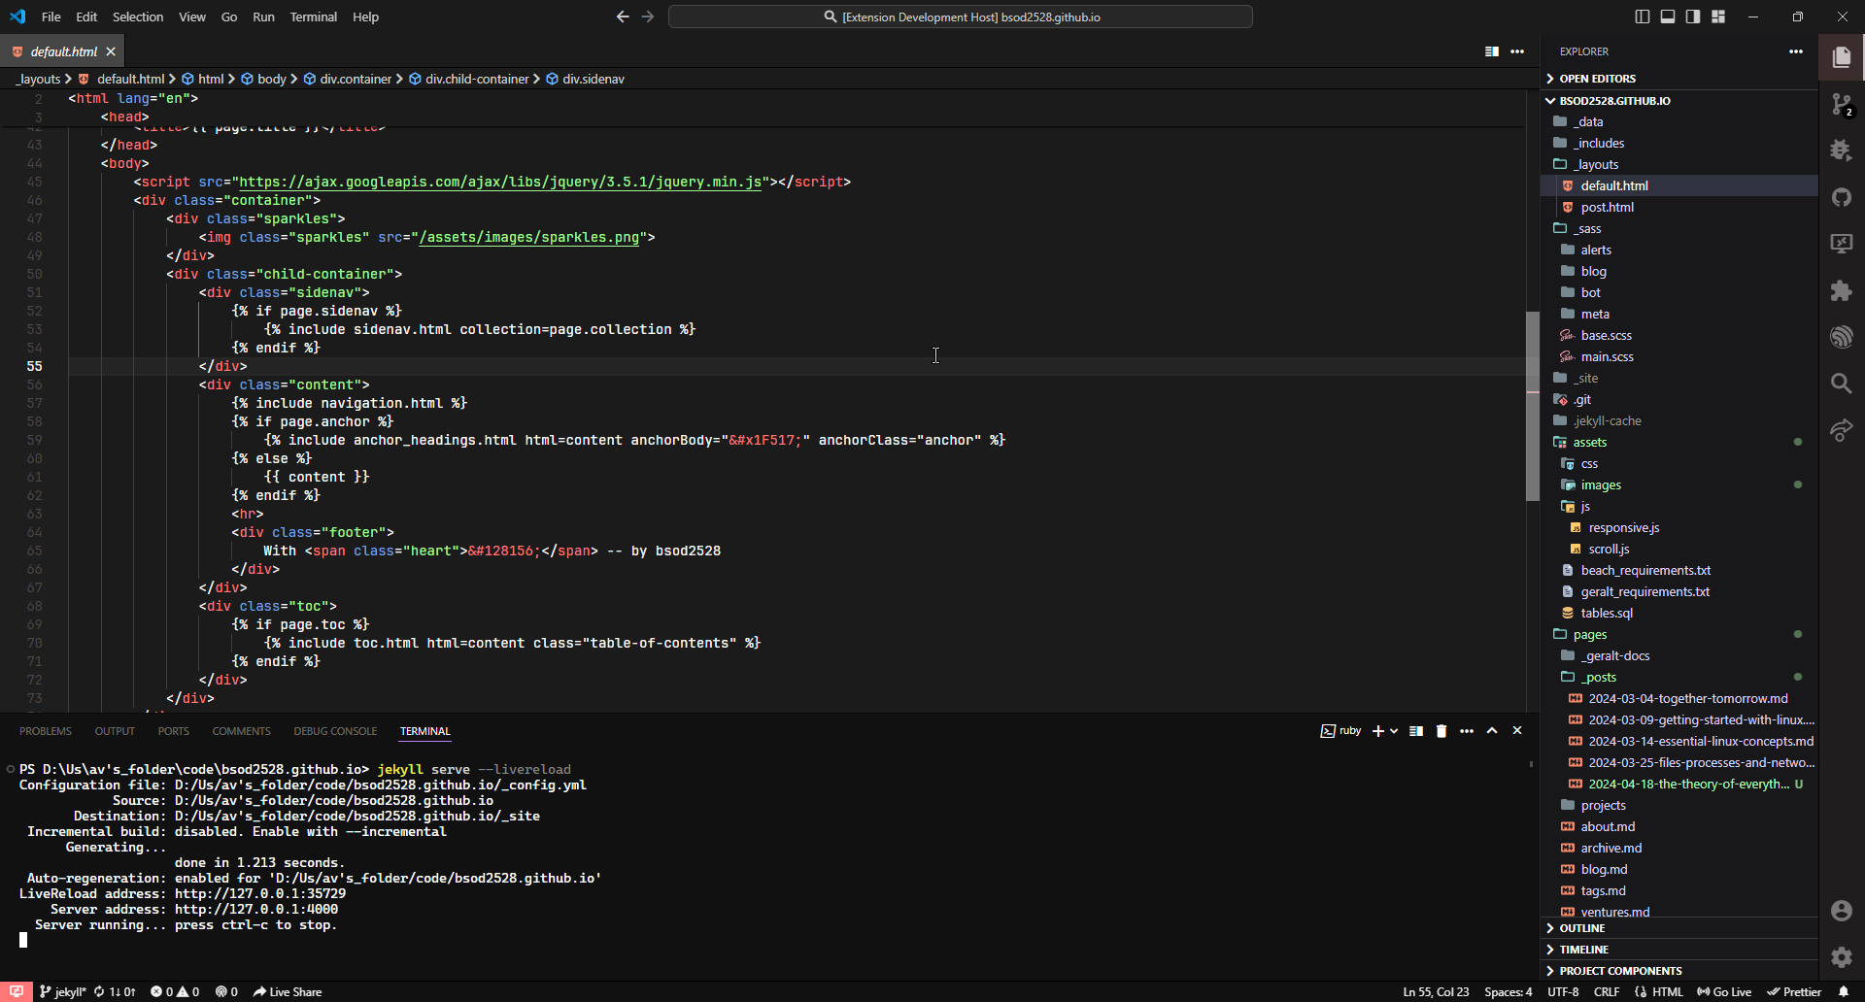Click div.child-container in breadcrumb
Screen dimensions: 1865x1002
point(476,79)
